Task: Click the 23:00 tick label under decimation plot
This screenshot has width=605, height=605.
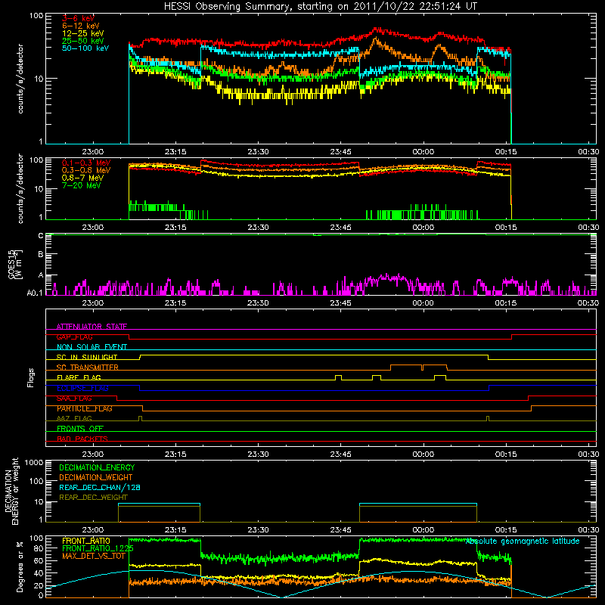Action: (93, 530)
